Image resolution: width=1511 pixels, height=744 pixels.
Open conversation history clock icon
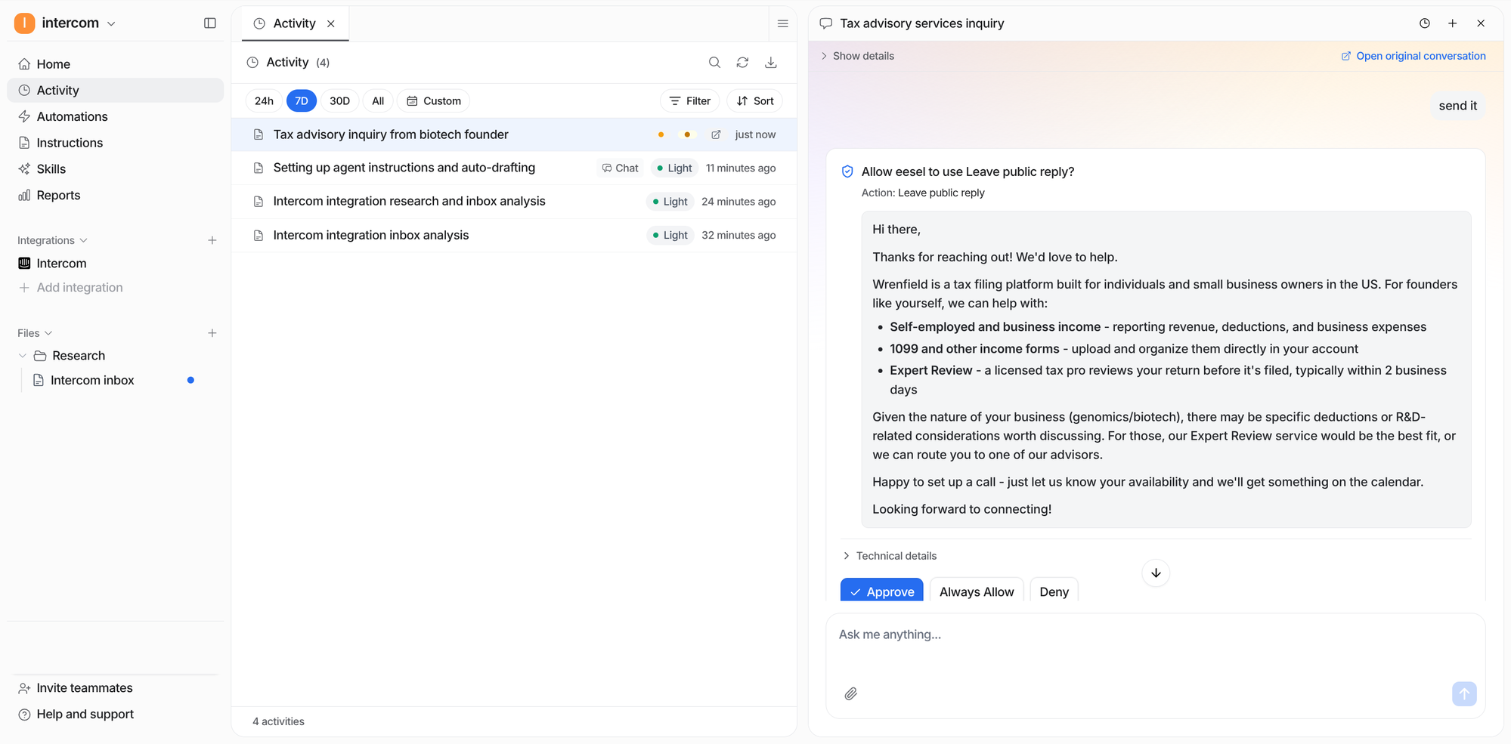point(1424,23)
